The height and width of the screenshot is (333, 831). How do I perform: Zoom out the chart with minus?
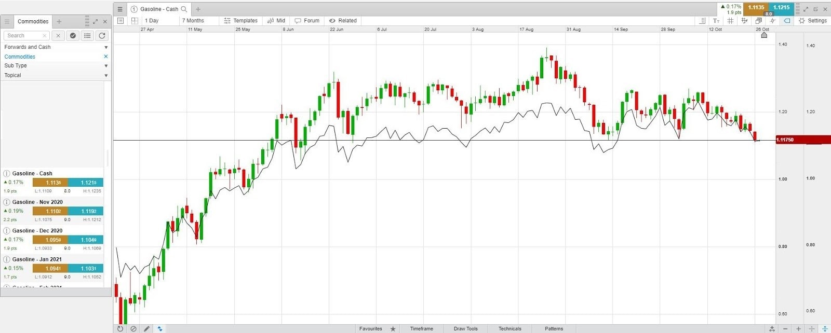785,328
